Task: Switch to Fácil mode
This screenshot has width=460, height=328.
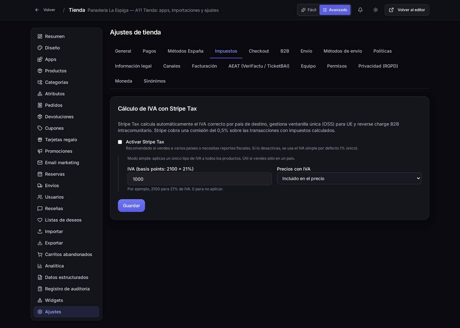Action: (x=309, y=10)
